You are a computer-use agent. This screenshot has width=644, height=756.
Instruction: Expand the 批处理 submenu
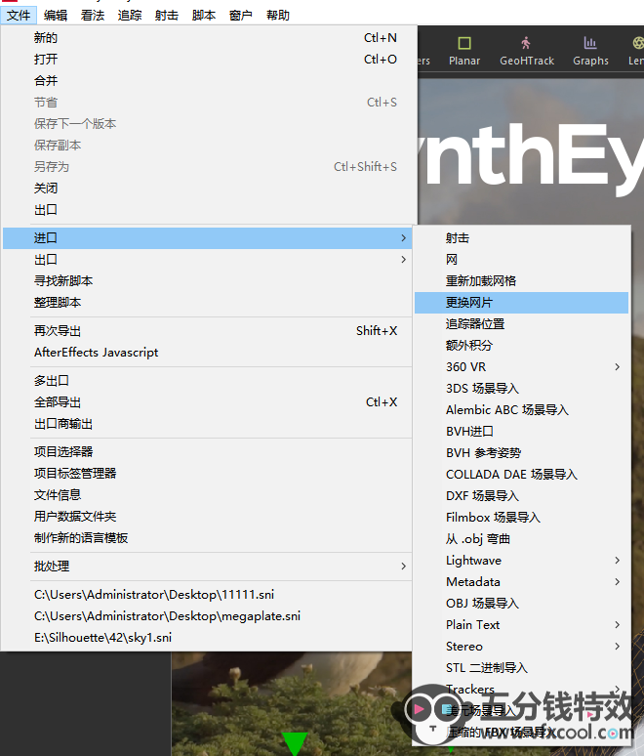click(x=217, y=567)
